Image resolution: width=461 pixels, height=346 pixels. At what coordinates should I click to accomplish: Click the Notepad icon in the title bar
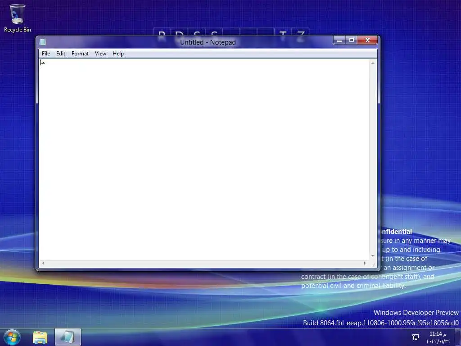pyautogui.click(x=43, y=42)
